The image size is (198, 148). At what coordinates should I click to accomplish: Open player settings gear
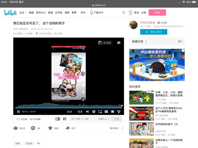point(94,112)
